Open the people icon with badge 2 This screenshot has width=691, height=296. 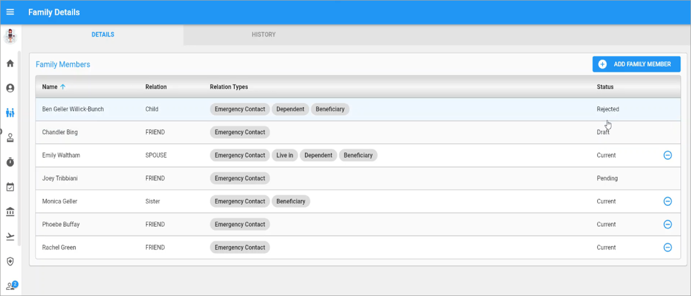tap(11, 286)
